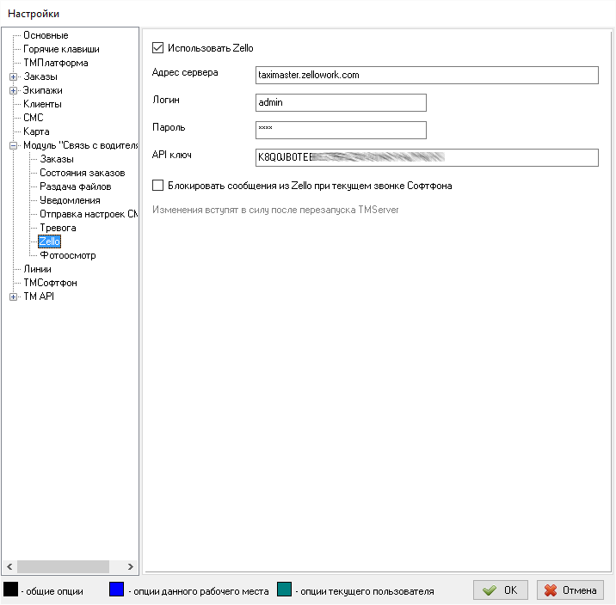This screenshot has height=605, width=616.
Task: Collapse the Модуль "Связь с водителем" node
Action: pos(13,145)
